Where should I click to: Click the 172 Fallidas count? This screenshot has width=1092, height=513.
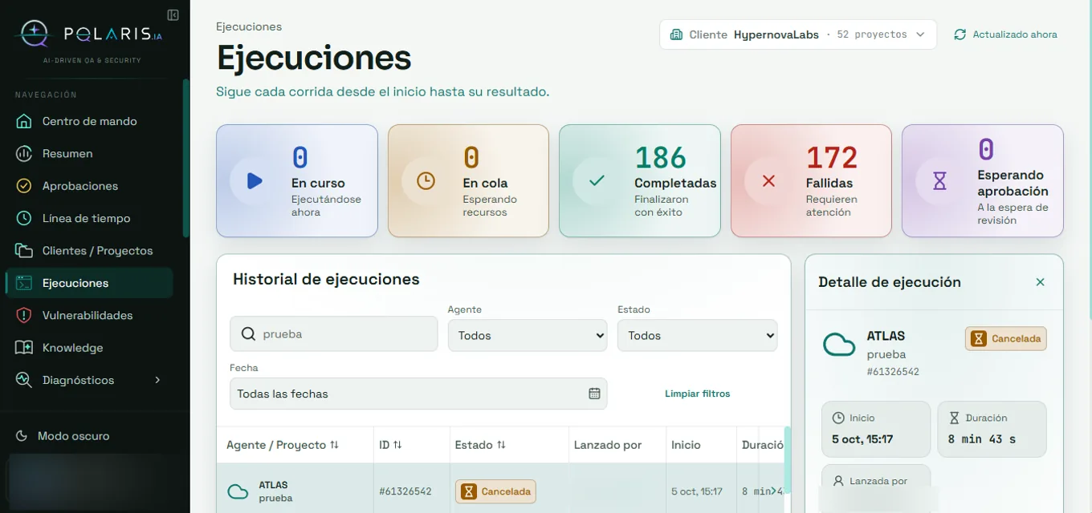point(832,158)
